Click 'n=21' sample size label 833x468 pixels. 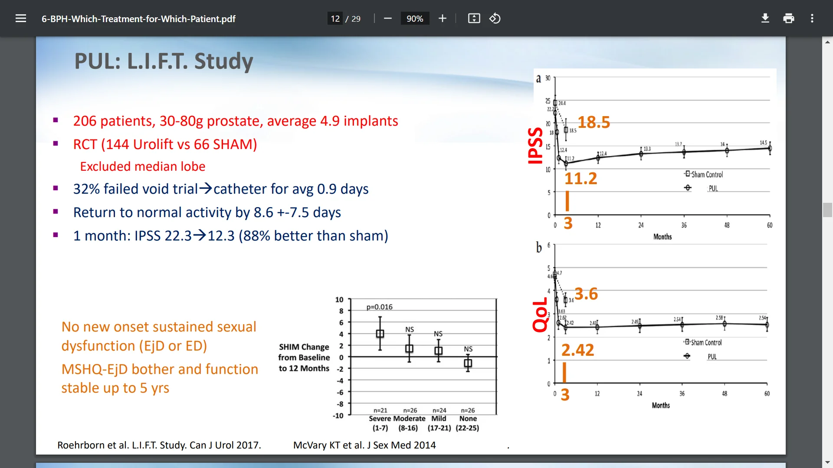(380, 410)
